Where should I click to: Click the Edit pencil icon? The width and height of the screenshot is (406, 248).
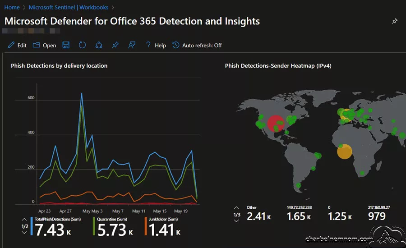click(x=11, y=45)
